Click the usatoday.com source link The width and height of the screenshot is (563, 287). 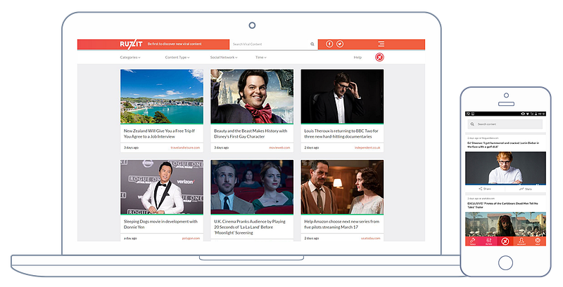371,238
